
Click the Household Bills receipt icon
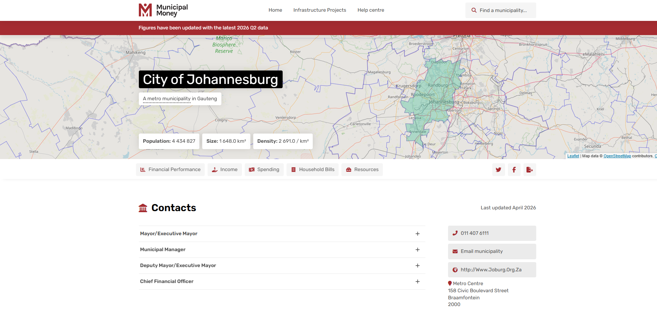[293, 170]
